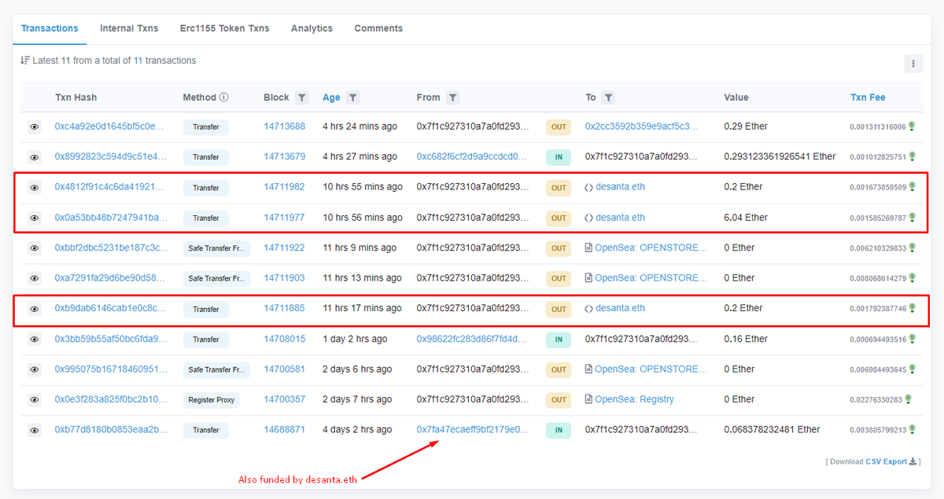Click contract icon beside OpenSea: Registry
Image resolution: width=944 pixels, height=499 pixels.
coord(588,399)
